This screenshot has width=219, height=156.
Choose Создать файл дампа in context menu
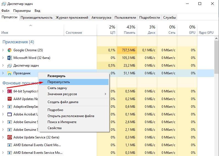click(x=74, y=102)
